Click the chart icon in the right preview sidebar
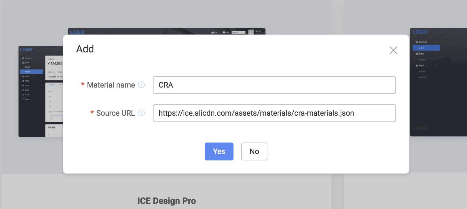The width and height of the screenshot is (467, 209). [417, 54]
